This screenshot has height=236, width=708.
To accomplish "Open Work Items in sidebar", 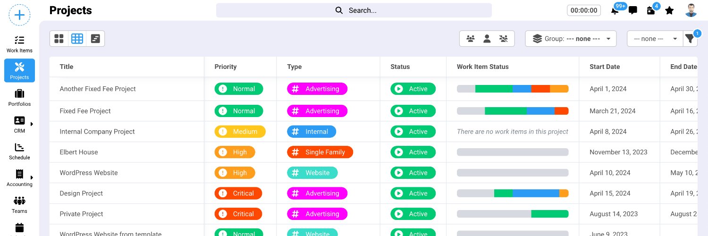I will 19,44.
